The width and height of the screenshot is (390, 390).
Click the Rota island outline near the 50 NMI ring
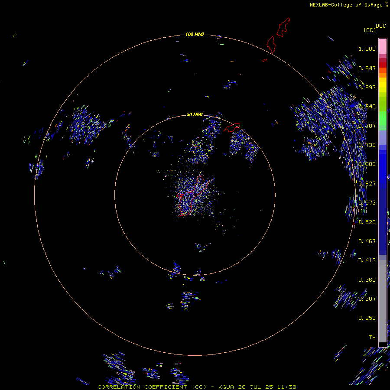(x=232, y=127)
